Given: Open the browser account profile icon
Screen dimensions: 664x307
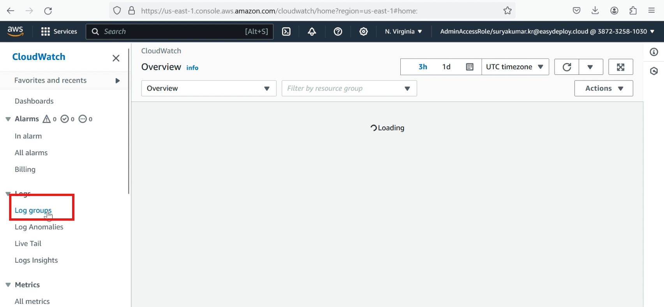Looking at the screenshot, I should point(615,11).
